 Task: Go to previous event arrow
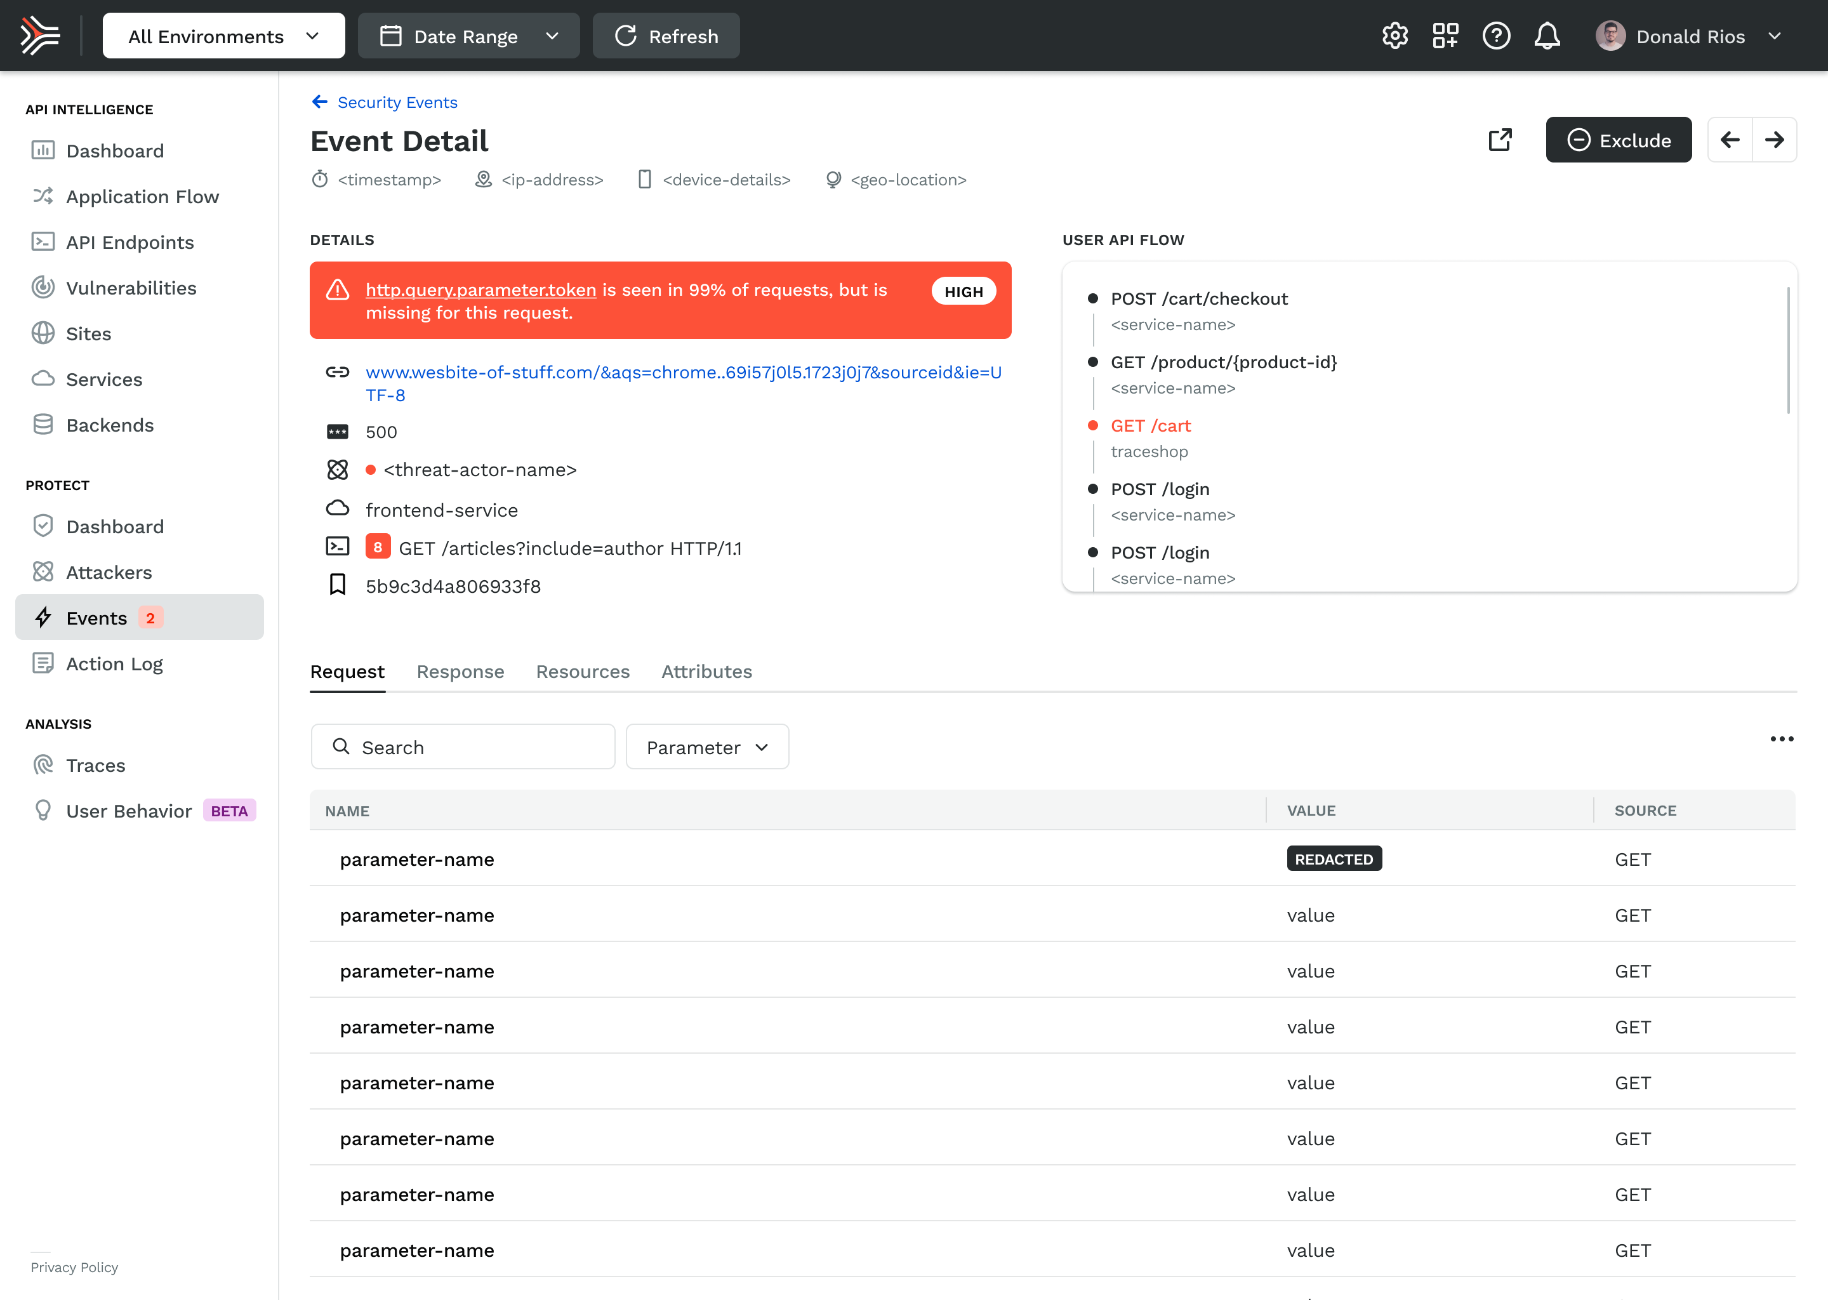point(1730,140)
